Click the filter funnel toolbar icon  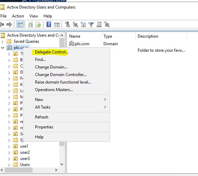91,25
